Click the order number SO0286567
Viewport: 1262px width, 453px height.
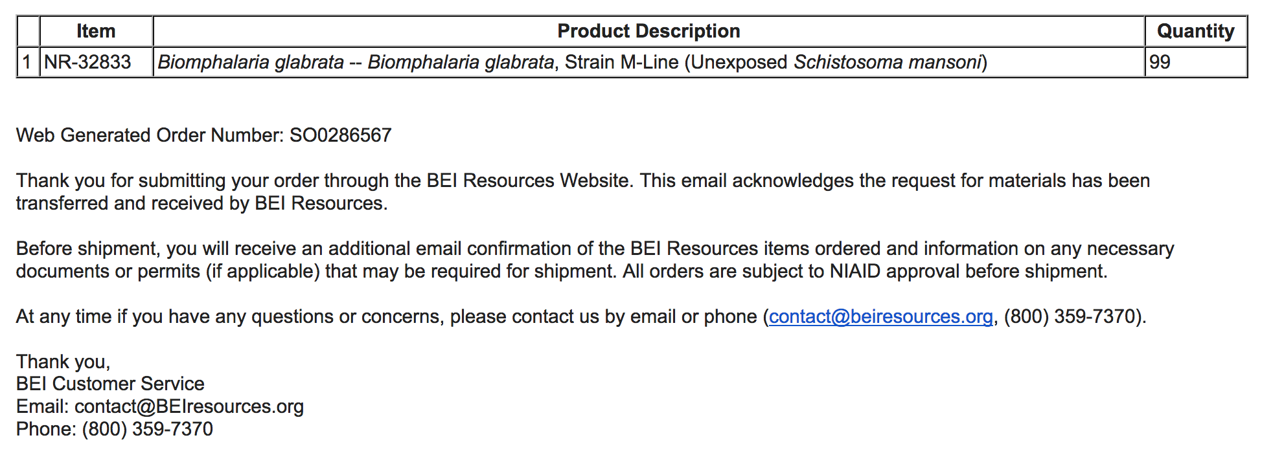[x=340, y=135]
